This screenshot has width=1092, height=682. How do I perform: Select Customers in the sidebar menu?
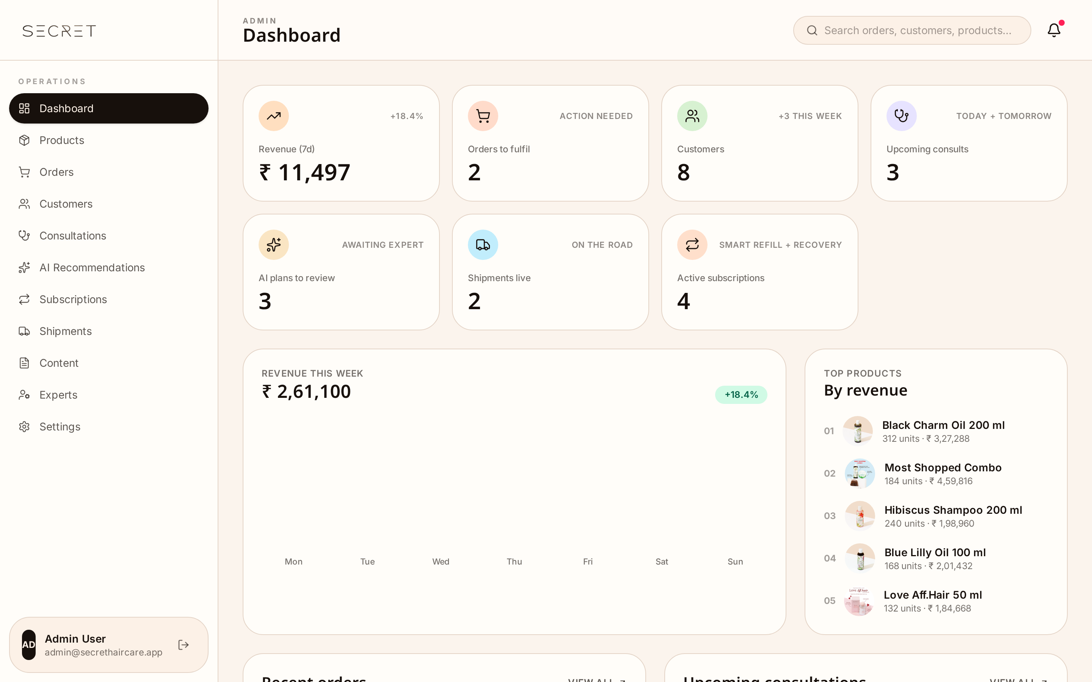pyautogui.click(x=109, y=204)
